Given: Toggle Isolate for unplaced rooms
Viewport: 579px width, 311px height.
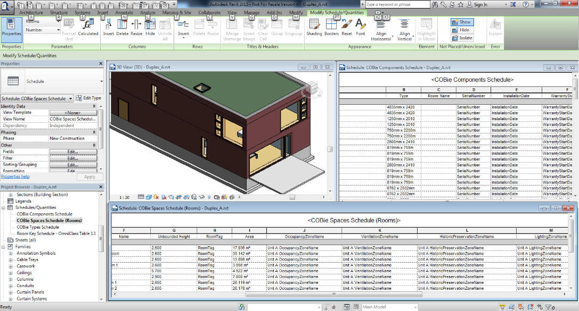Looking at the screenshot, I should 462,38.
